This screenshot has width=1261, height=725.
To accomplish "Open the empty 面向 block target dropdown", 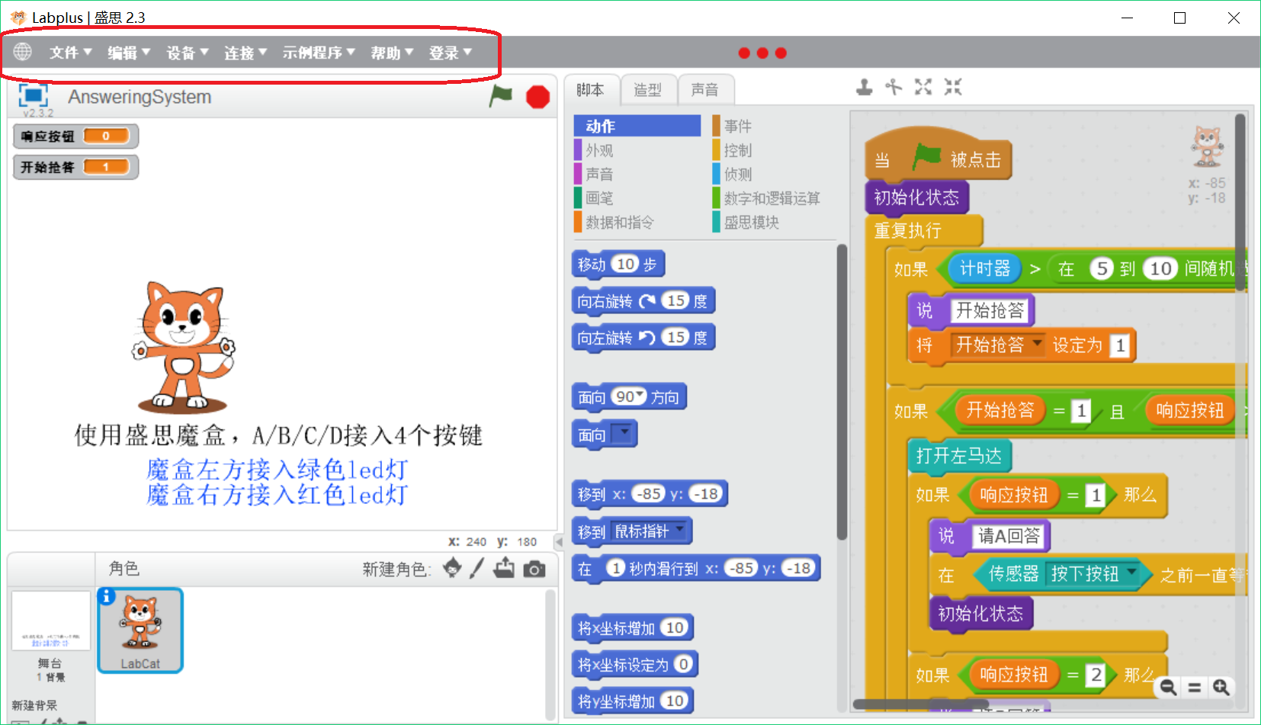I will click(x=624, y=434).
